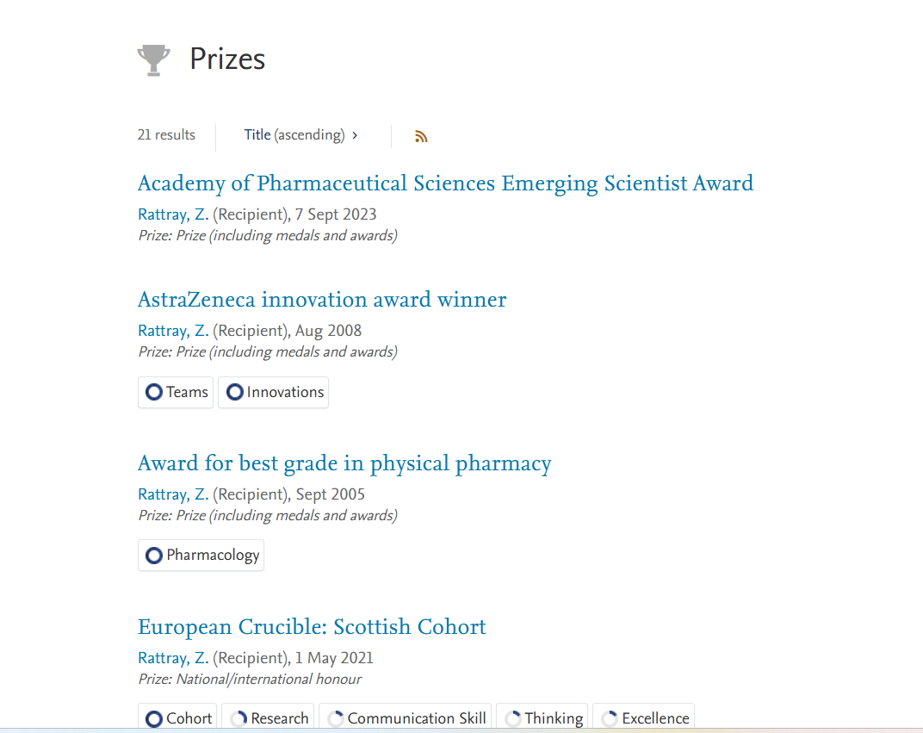The width and height of the screenshot is (923, 733).
Task: Click the Communication Skill tag ring icon
Action: [336, 718]
